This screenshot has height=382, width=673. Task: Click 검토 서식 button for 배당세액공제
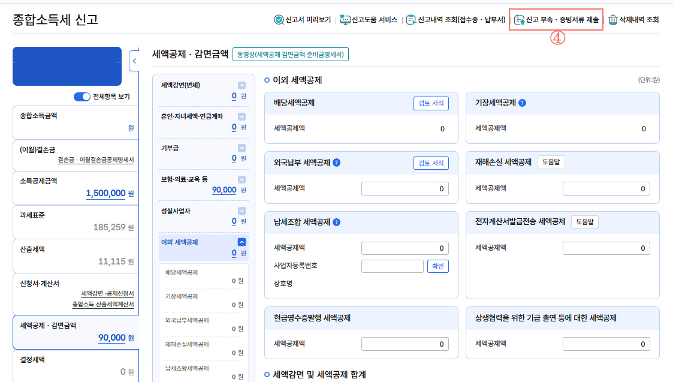tap(431, 103)
